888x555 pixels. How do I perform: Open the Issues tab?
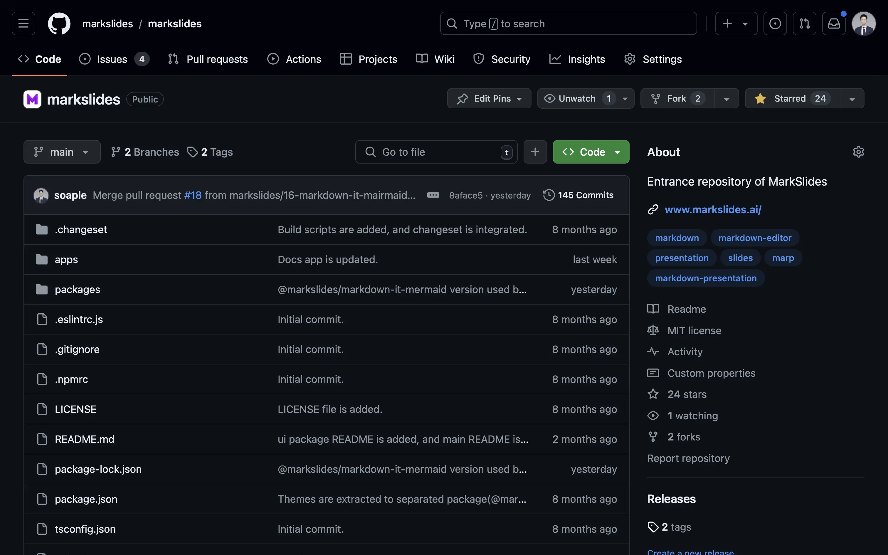[114, 59]
